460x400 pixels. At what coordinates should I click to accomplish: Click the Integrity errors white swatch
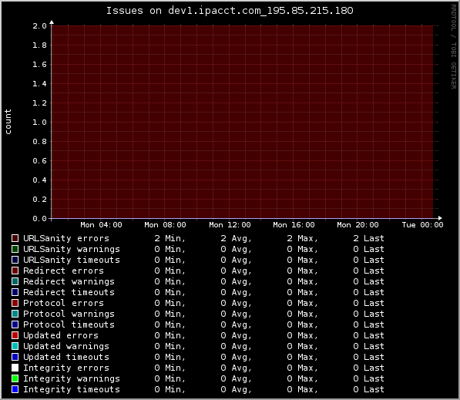click(x=15, y=368)
